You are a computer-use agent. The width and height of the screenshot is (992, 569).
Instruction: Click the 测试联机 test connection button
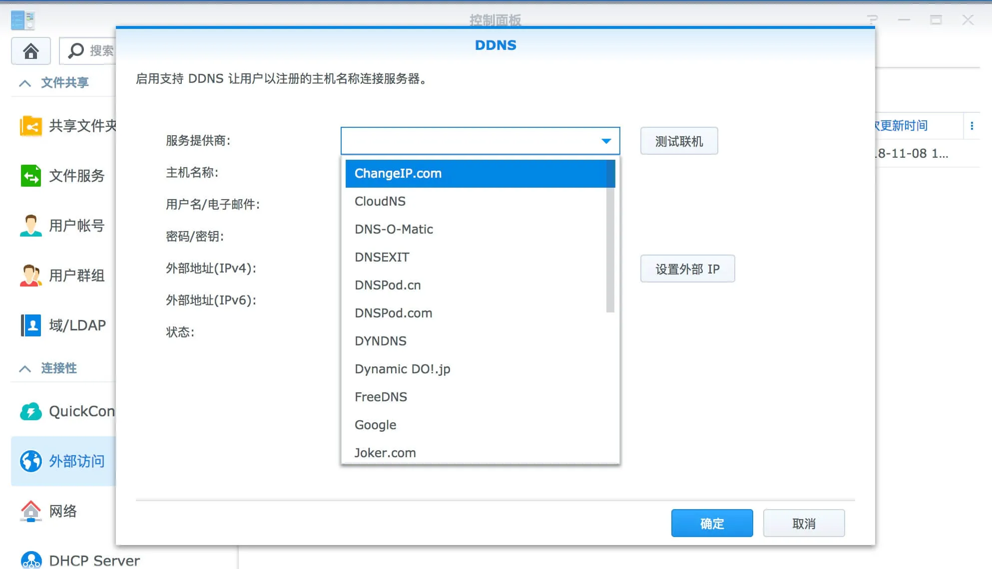pos(679,141)
